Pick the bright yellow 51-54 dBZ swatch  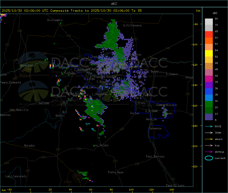click(209, 54)
